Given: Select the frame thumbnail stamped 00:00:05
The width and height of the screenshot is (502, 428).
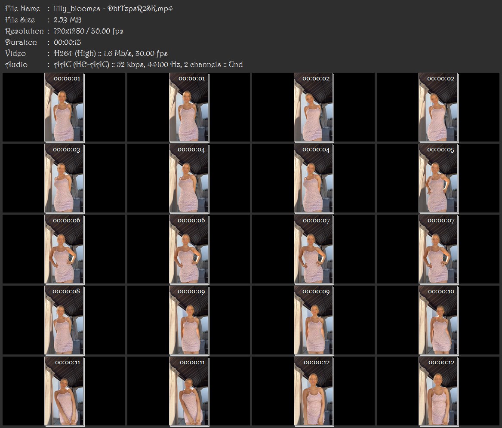Looking at the screenshot, I should click(438, 178).
